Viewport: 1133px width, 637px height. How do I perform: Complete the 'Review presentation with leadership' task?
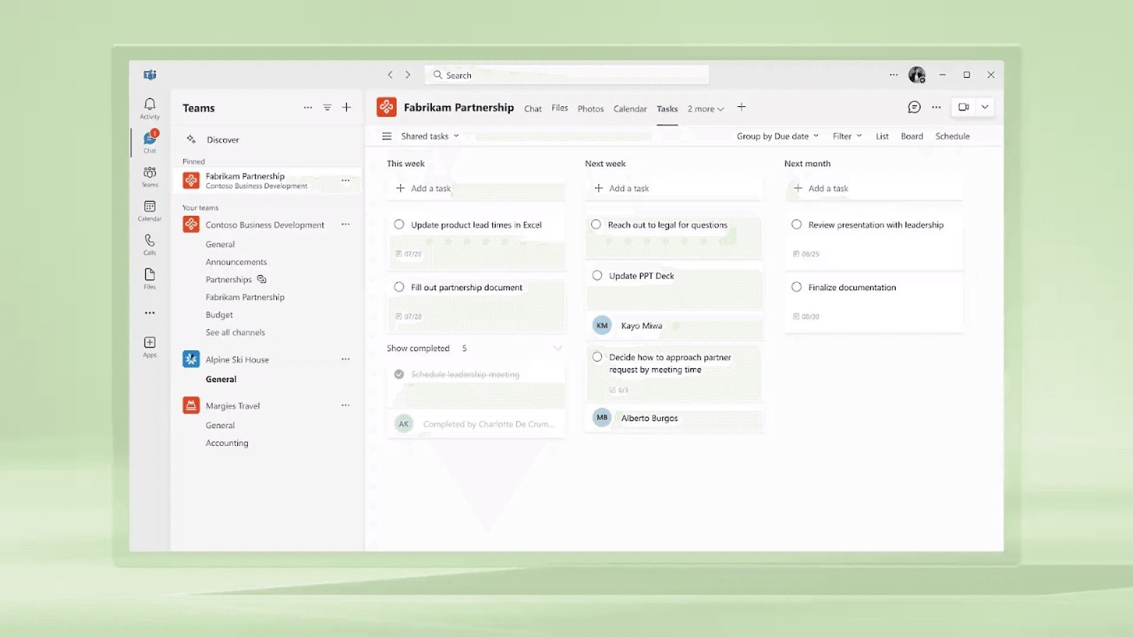coord(796,224)
